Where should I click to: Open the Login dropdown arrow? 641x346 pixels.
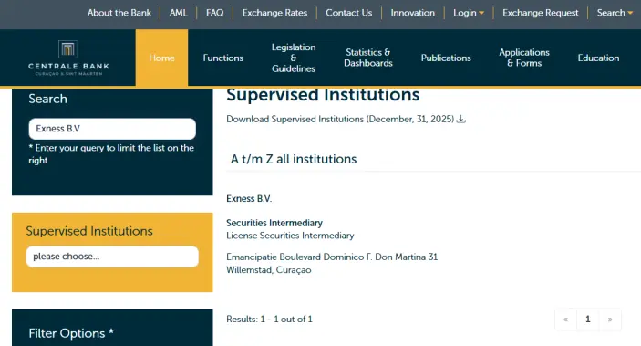click(481, 13)
